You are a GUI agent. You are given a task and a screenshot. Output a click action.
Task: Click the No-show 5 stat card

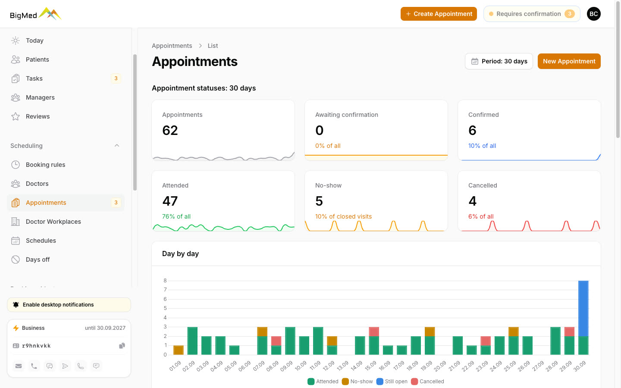[376, 201]
